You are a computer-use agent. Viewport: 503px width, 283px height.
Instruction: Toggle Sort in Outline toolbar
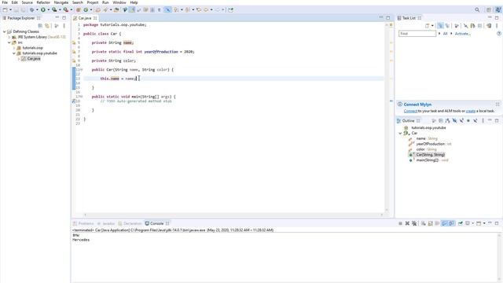(x=447, y=120)
